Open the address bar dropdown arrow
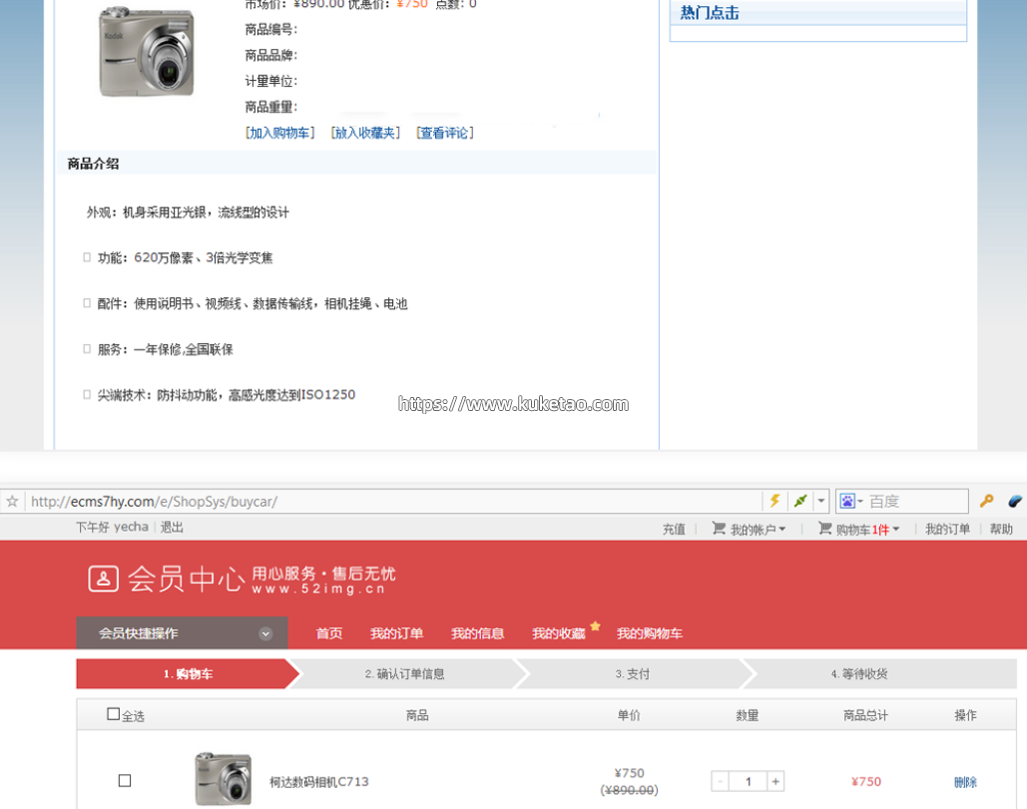This screenshot has width=1027, height=809. [x=820, y=502]
